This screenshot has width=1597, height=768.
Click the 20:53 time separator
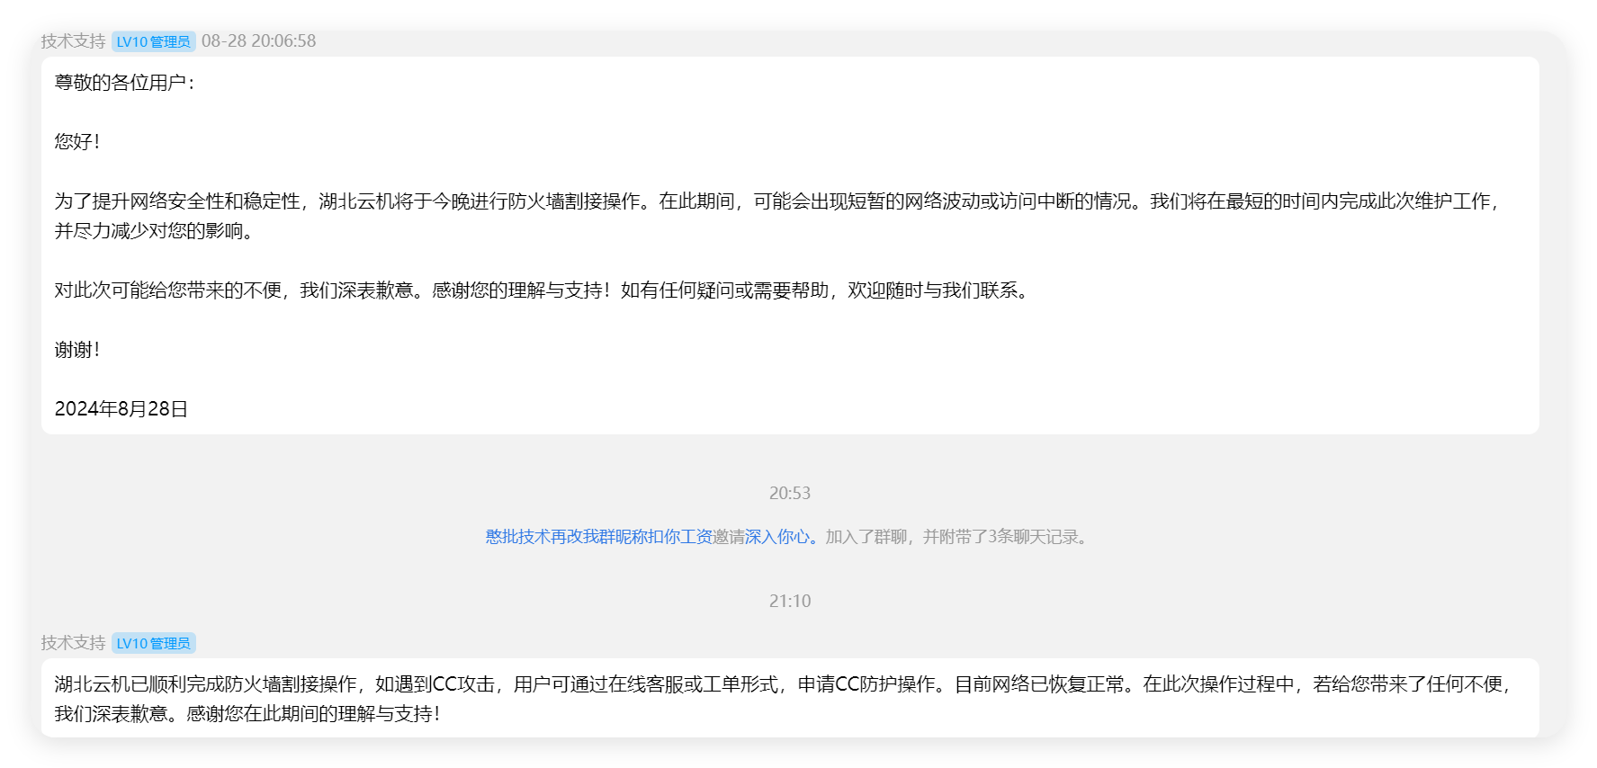[x=790, y=493]
